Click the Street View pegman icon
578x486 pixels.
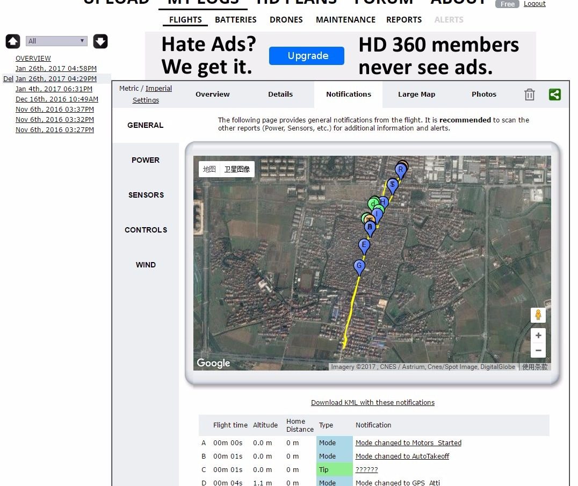coord(538,315)
